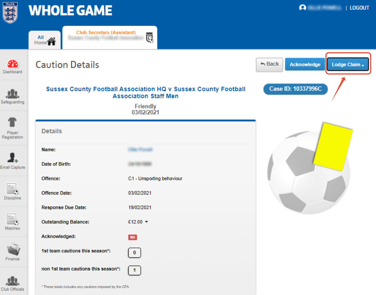Open Safeguarding in the sidebar
The image size is (376, 295).
tap(13, 96)
